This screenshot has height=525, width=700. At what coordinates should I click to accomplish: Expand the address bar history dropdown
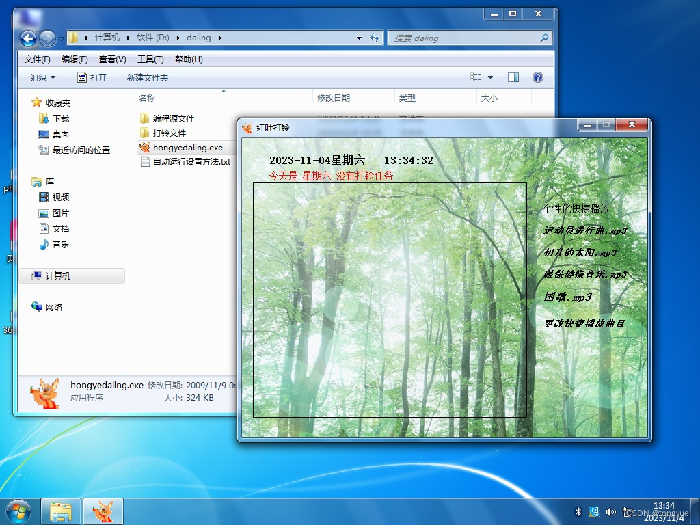click(359, 38)
